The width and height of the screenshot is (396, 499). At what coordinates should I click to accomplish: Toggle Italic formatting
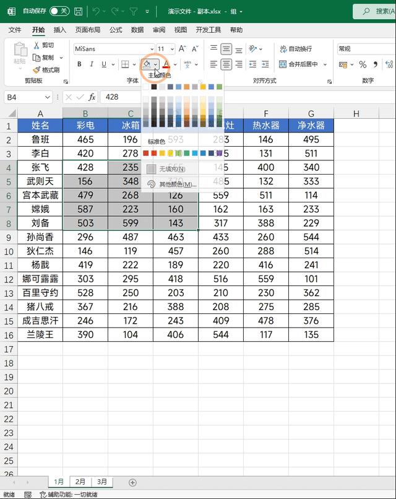point(92,64)
